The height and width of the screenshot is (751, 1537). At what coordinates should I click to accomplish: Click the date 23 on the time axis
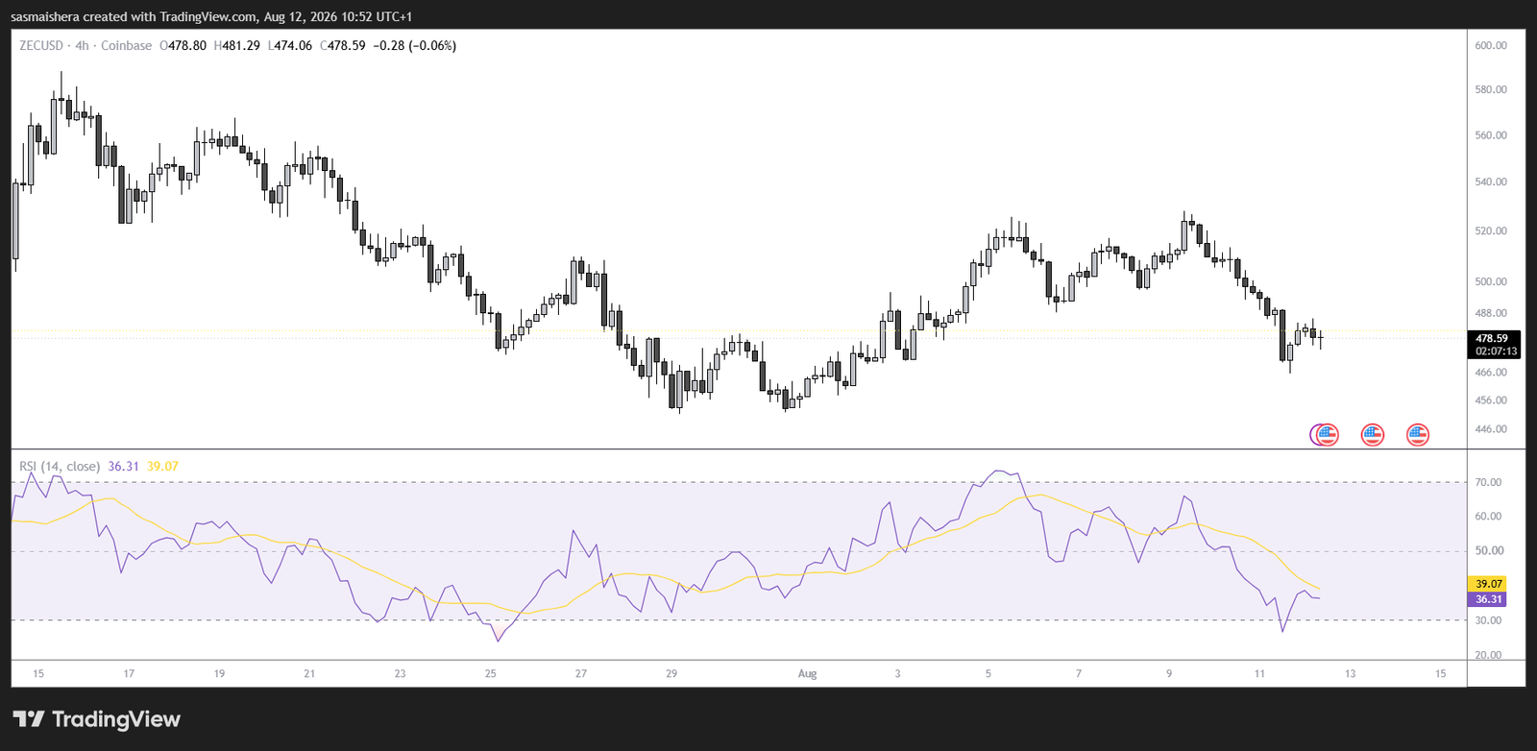(400, 673)
